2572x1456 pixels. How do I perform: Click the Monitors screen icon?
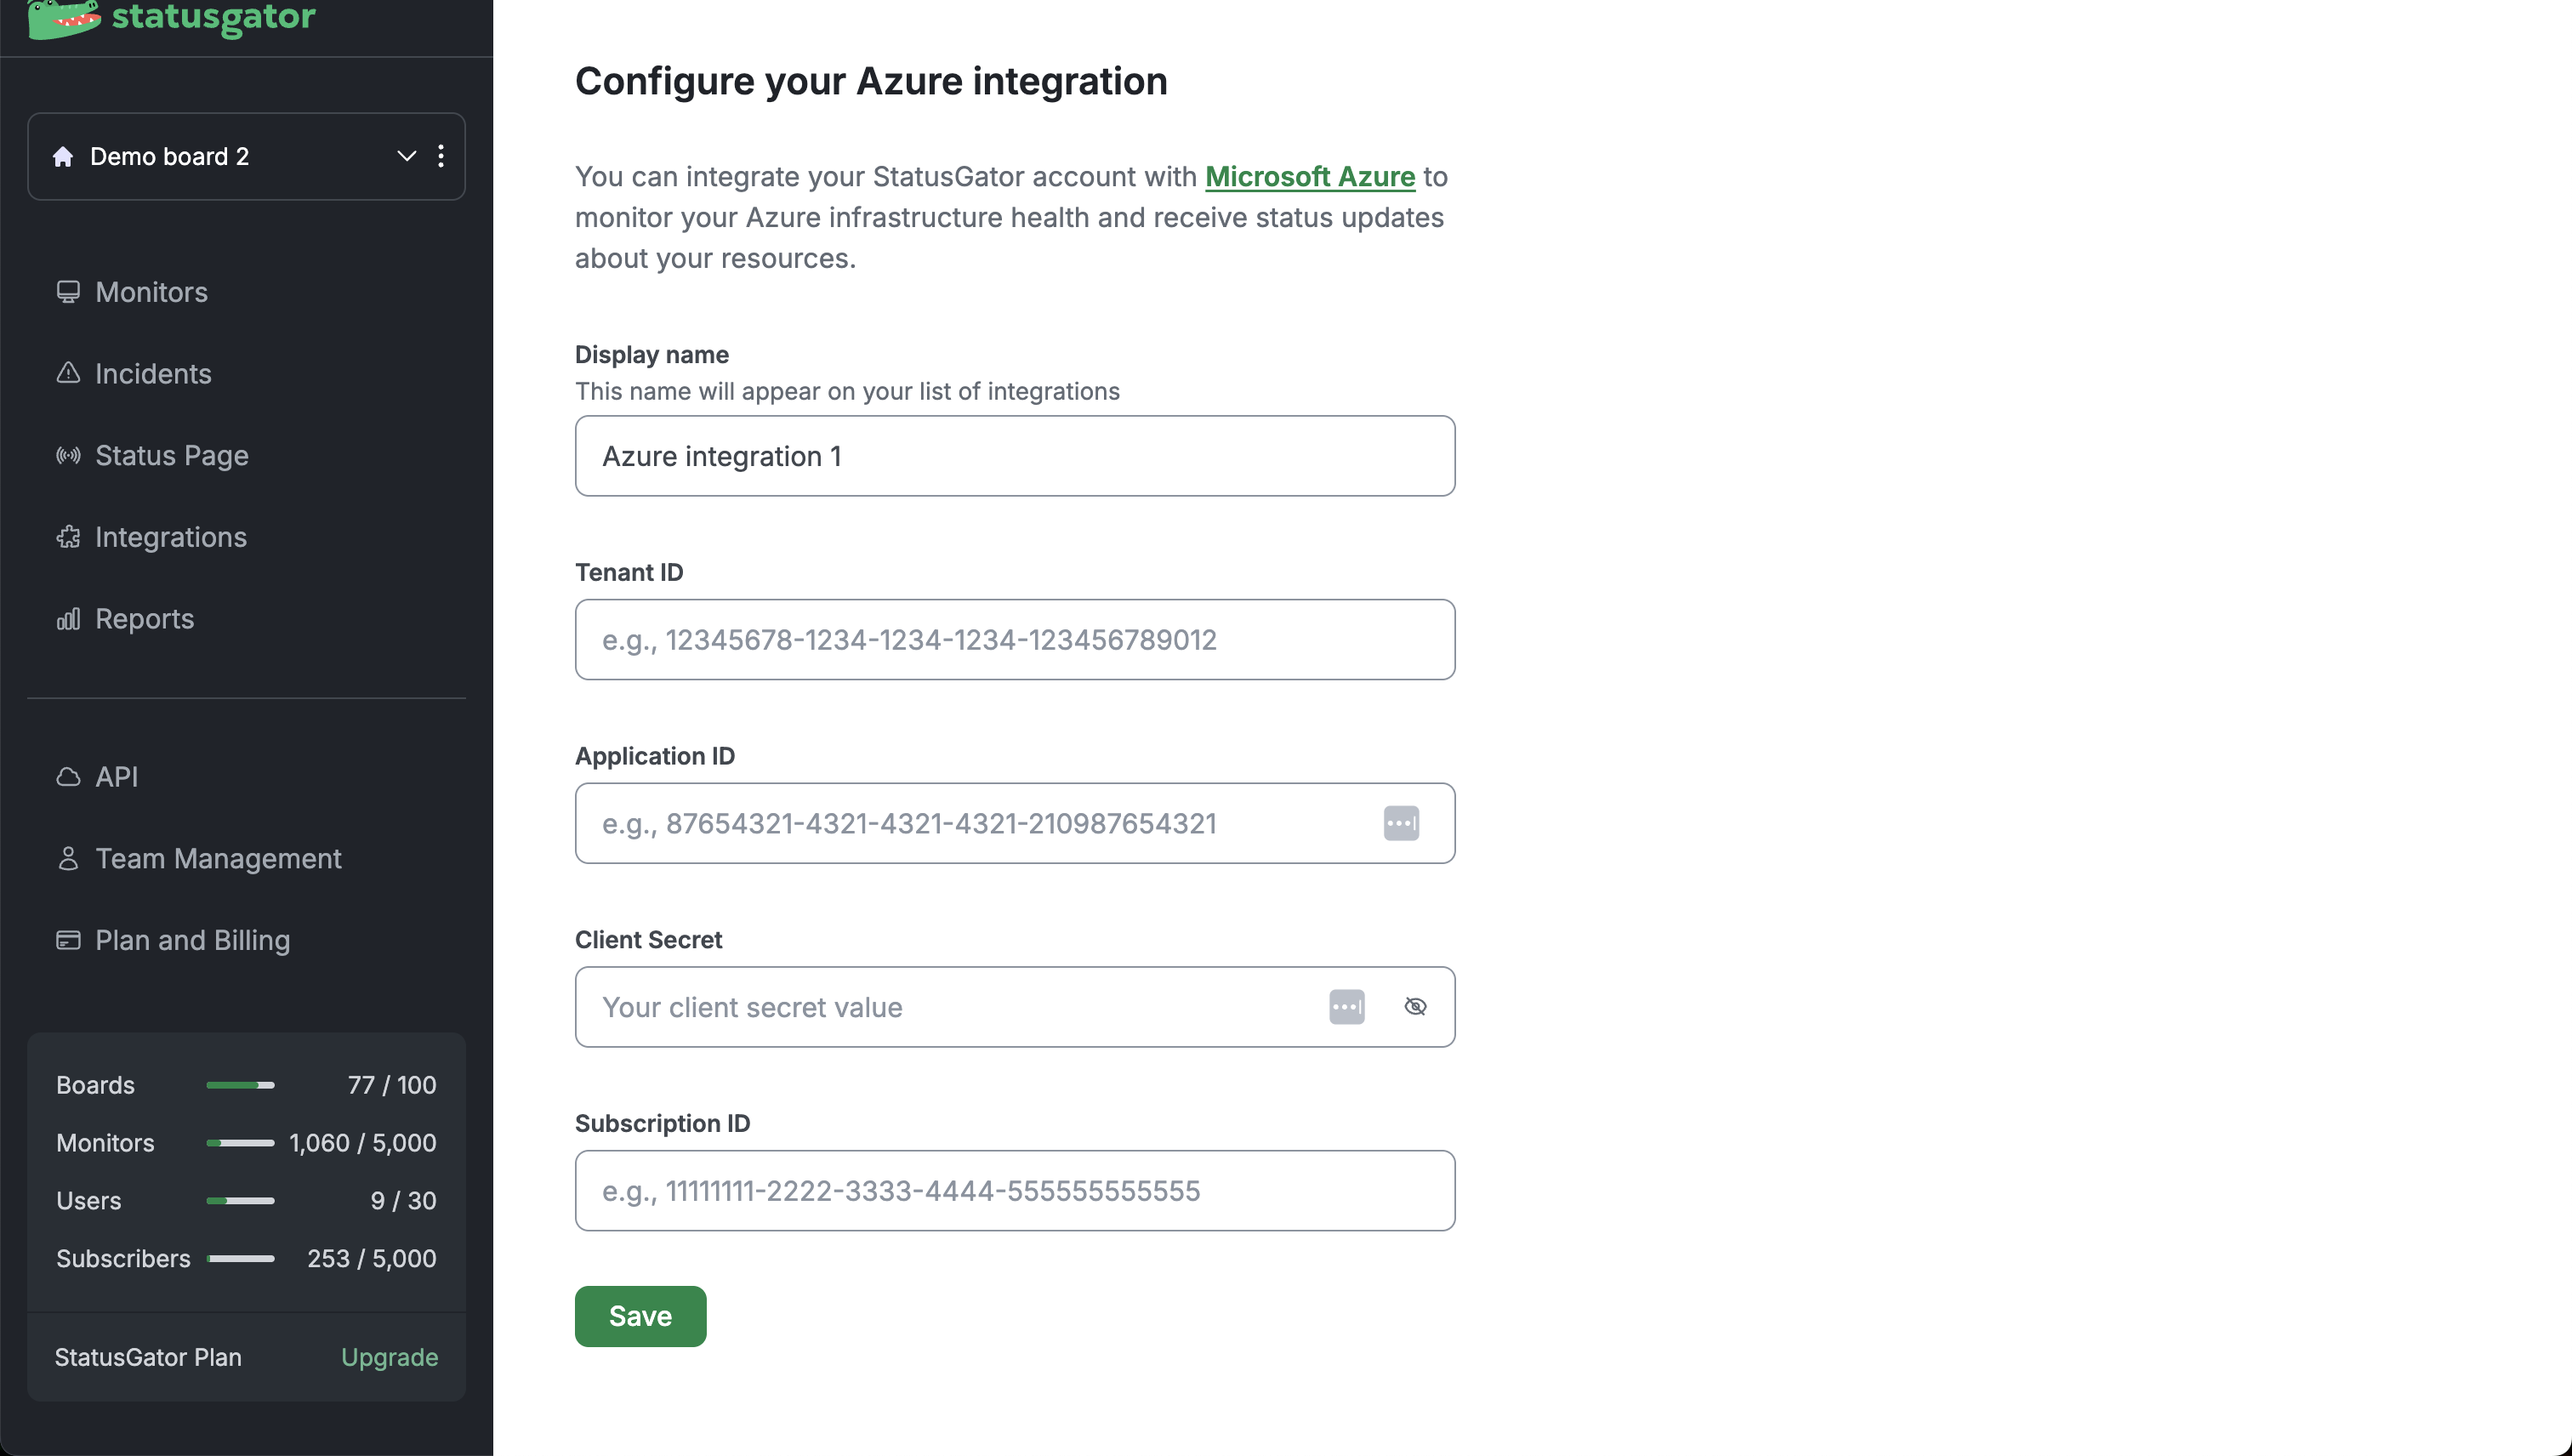click(x=68, y=292)
